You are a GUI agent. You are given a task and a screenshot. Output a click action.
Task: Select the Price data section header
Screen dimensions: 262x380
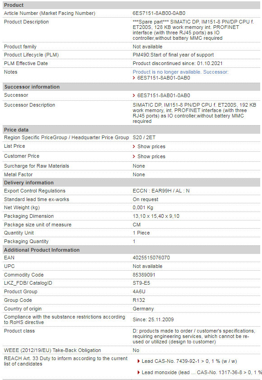(x=131, y=130)
